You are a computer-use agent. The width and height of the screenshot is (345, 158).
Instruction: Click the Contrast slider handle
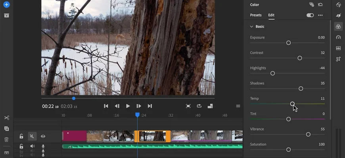pos(300,58)
